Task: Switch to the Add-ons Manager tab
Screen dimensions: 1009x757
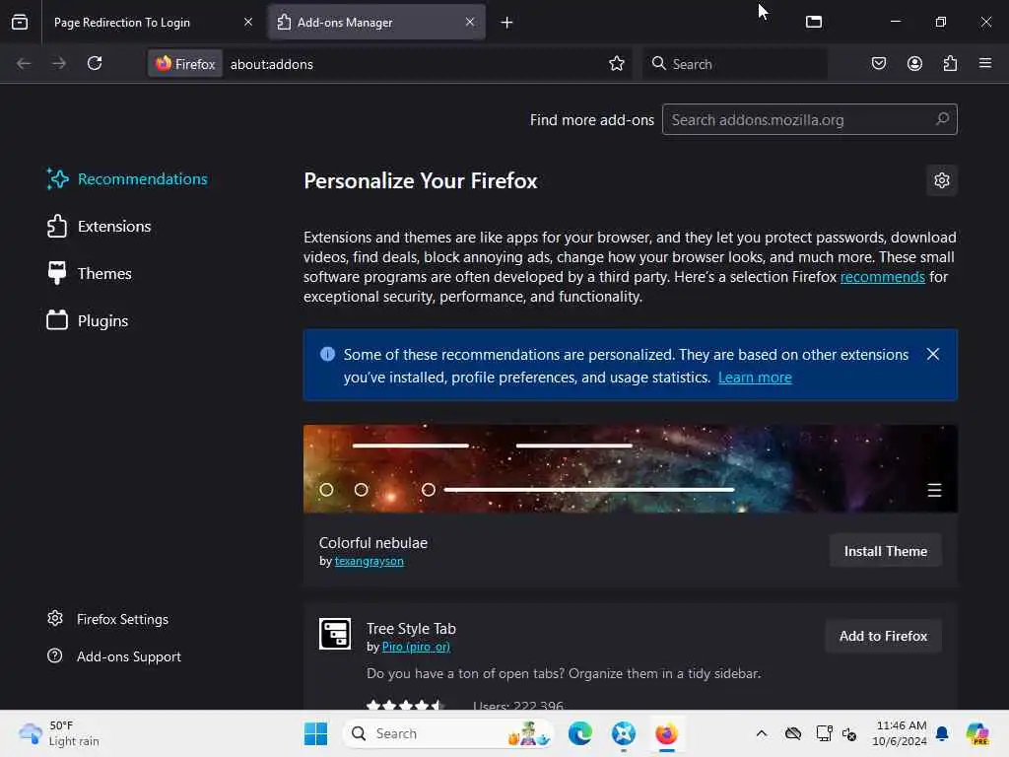Action: (376, 23)
